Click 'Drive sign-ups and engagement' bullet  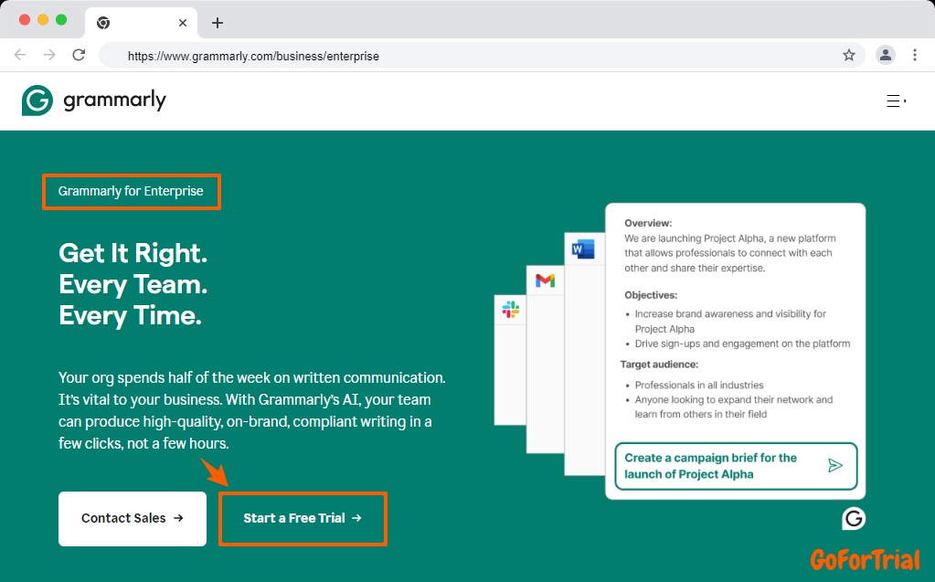(742, 344)
